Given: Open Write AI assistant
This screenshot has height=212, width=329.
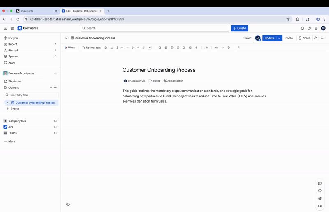Looking at the screenshot, I should (x=70, y=48).
